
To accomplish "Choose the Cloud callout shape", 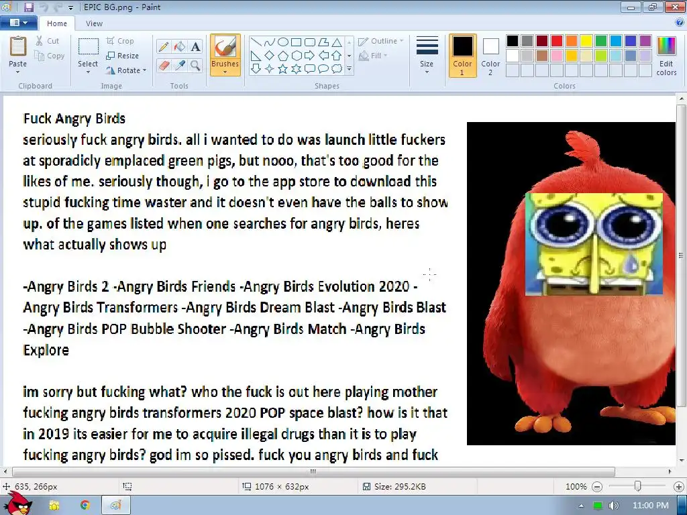I will pos(337,69).
